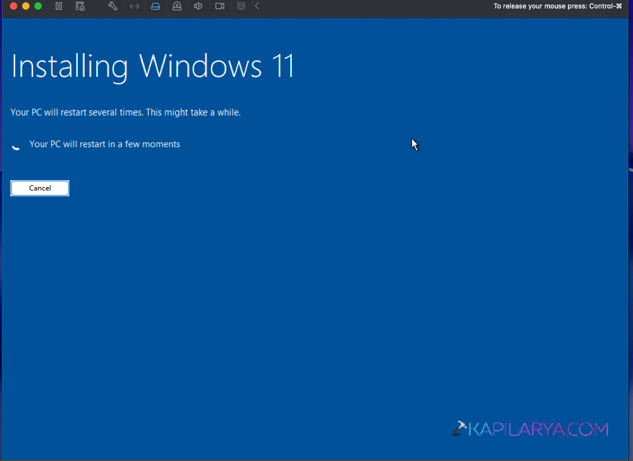
Task: Suspend the virtual machine with the pause icon
Action: point(59,6)
